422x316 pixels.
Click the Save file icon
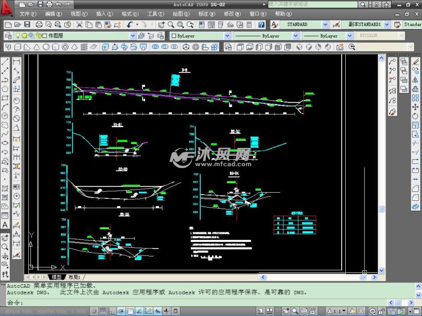27,25
